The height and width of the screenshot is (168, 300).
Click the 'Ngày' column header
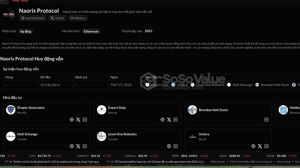pos(126,77)
